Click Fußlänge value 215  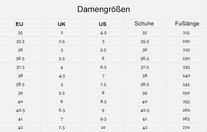click(x=186, y=33)
